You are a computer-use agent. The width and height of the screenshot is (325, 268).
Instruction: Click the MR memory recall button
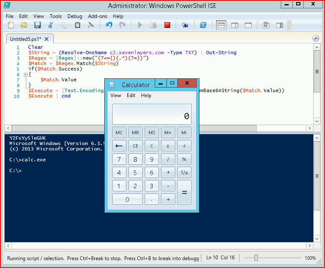(x=135, y=133)
